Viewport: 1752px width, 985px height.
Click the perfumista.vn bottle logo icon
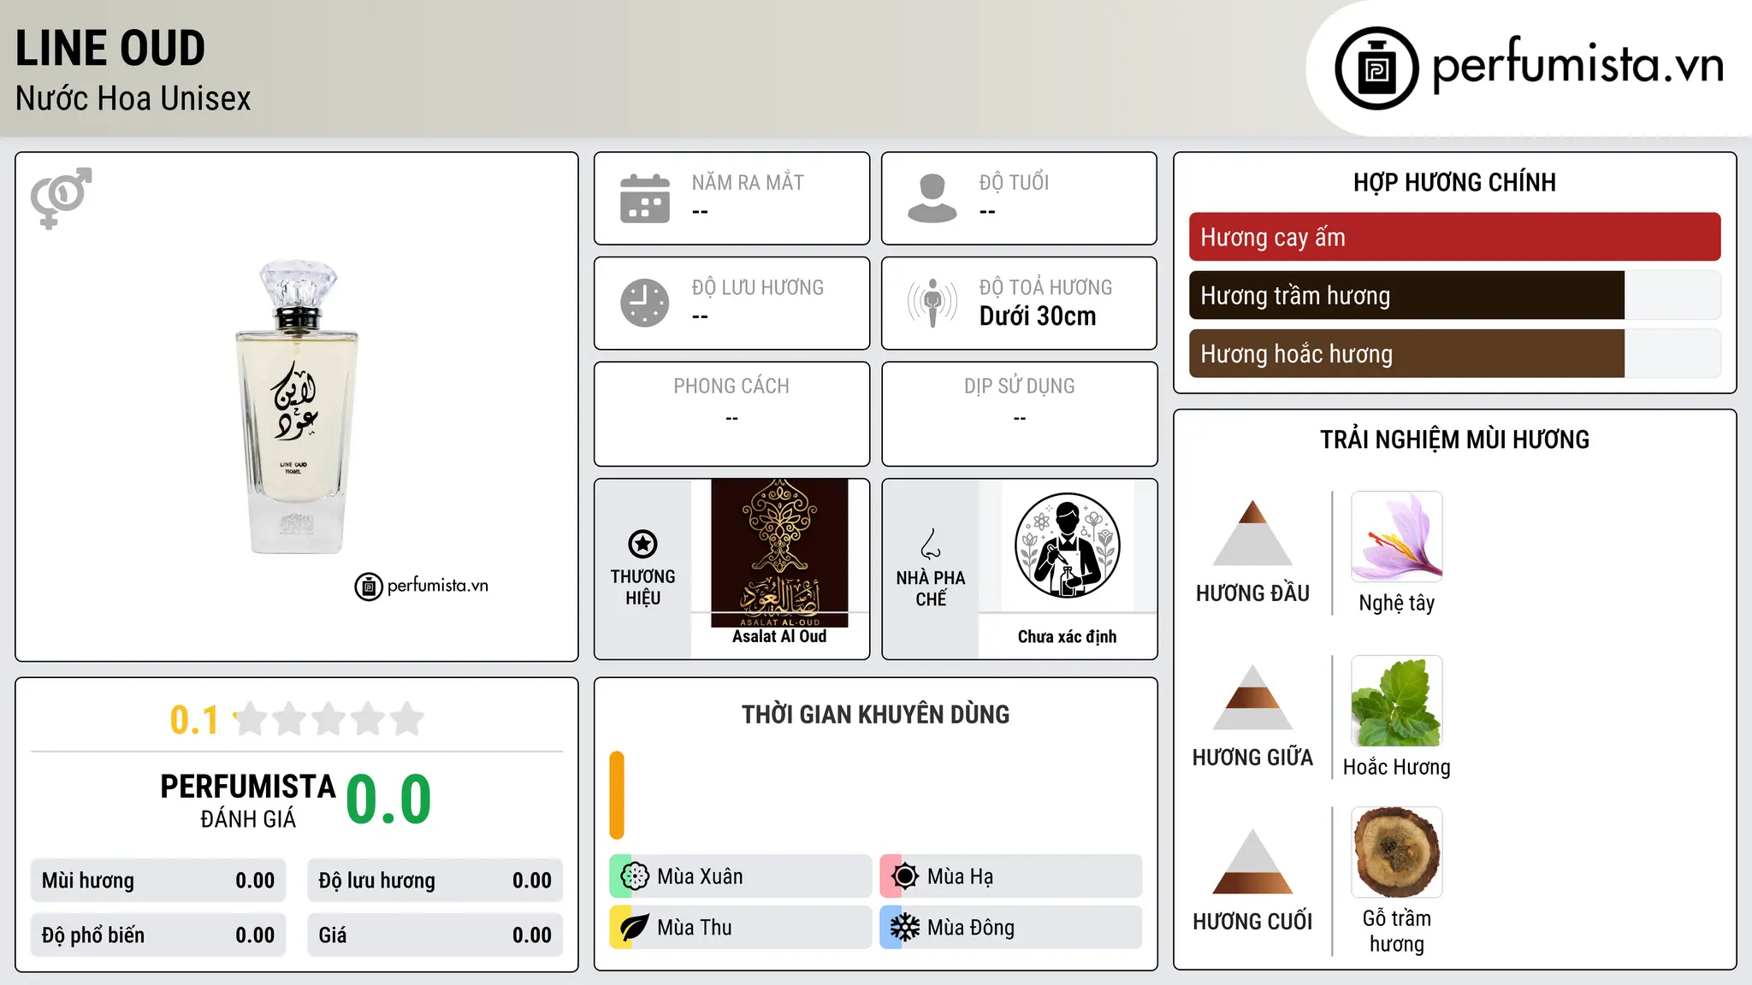pyautogui.click(x=1376, y=68)
